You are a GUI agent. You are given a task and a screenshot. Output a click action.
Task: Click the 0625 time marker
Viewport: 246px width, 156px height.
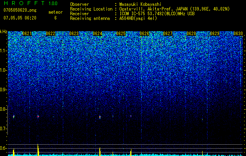point(121,34)
